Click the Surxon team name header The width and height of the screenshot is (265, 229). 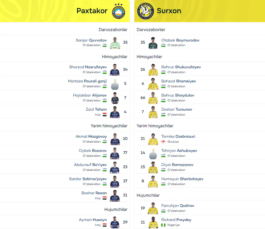pyautogui.click(x=169, y=11)
